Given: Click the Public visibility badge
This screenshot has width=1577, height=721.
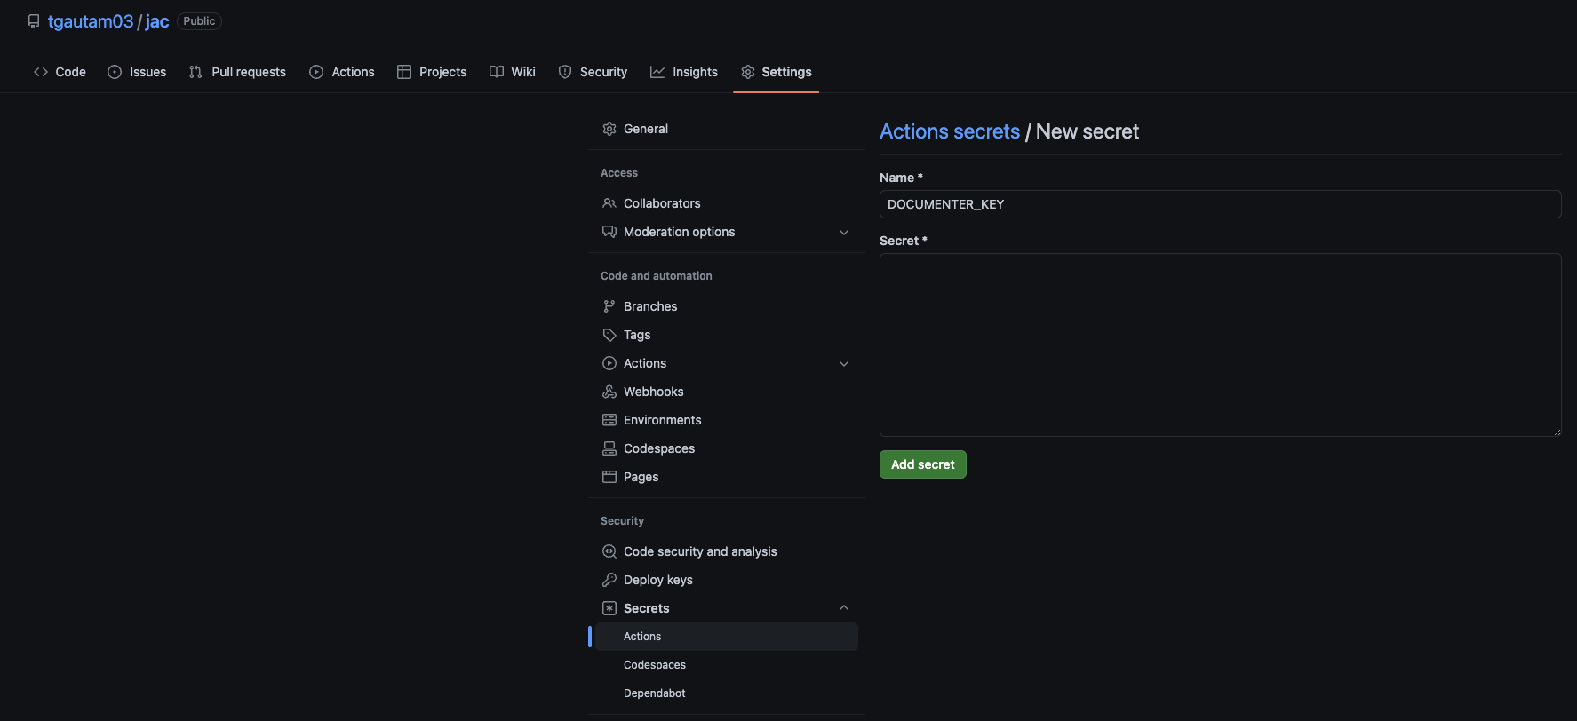Looking at the screenshot, I should pyautogui.click(x=199, y=21).
